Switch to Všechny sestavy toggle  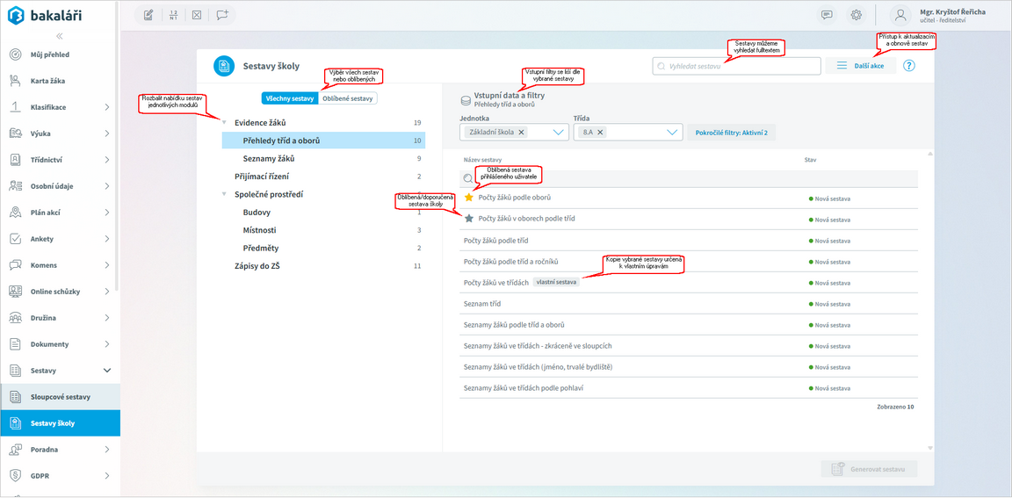tap(290, 98)
